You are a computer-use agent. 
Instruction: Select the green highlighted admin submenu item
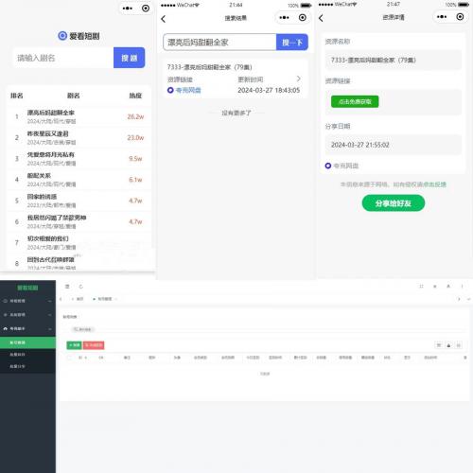click(27, 342)
